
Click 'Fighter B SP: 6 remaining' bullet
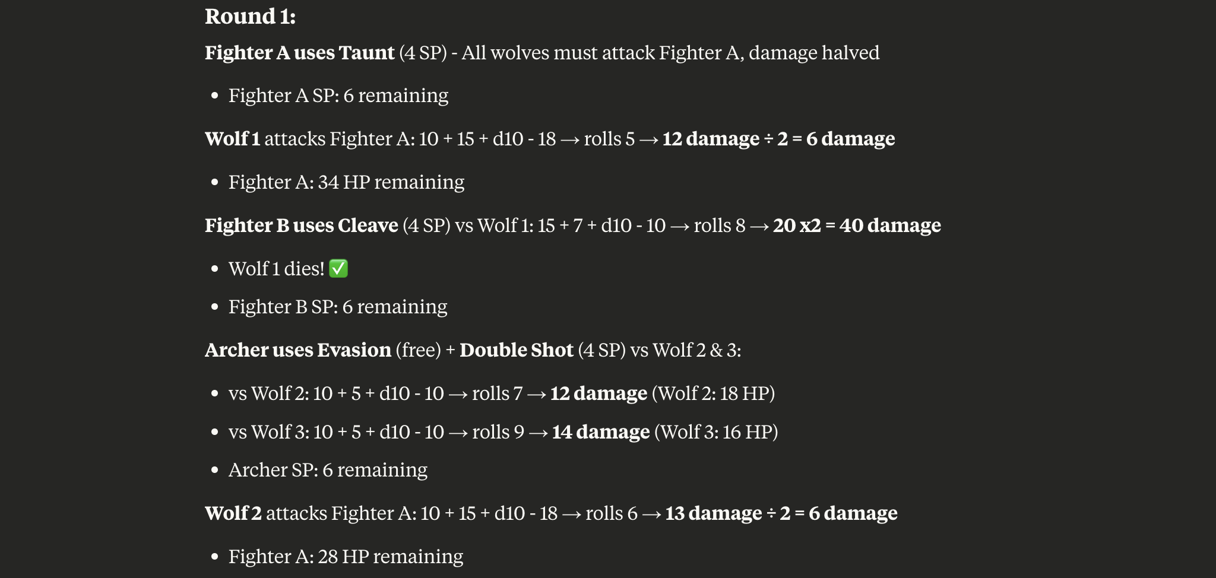click(338, 307)
